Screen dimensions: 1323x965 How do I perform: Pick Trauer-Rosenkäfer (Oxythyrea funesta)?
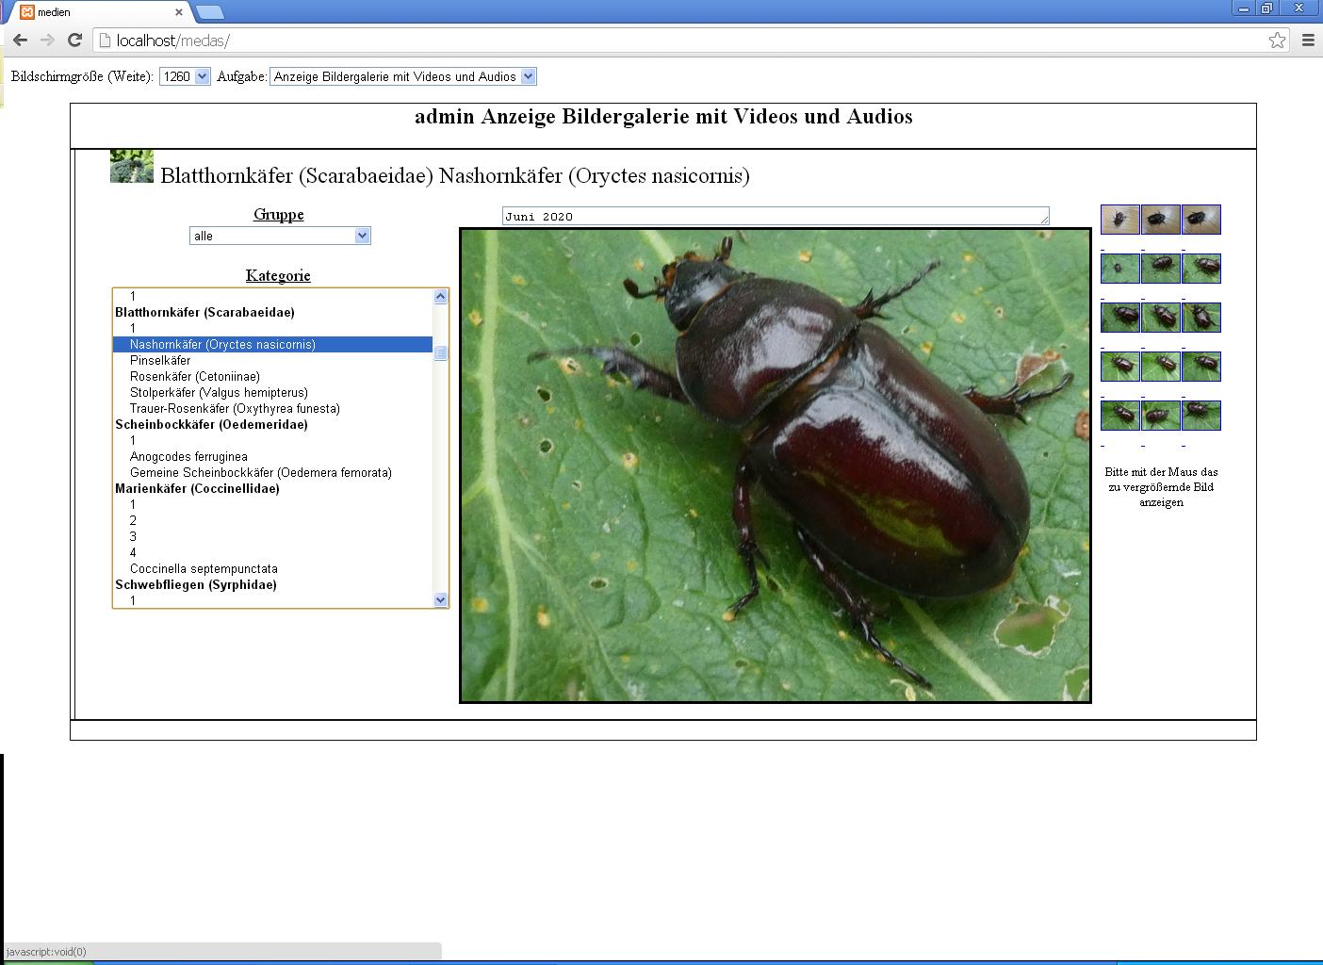235,408
